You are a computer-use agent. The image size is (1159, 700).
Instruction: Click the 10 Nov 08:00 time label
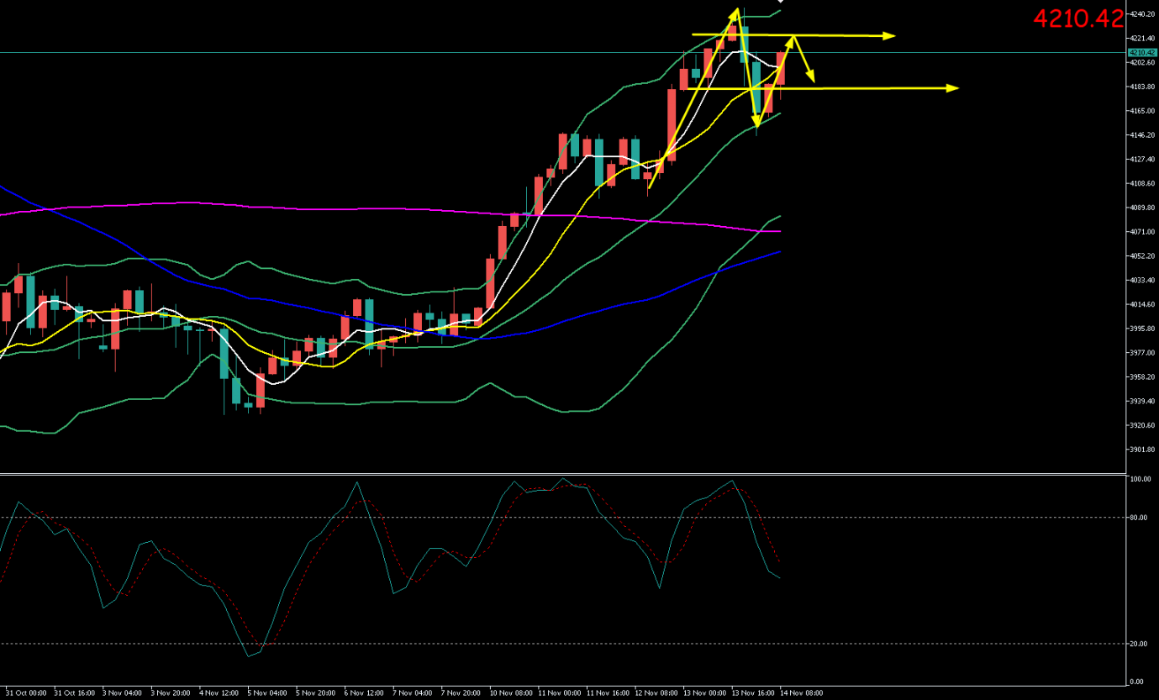pos(513,693)
